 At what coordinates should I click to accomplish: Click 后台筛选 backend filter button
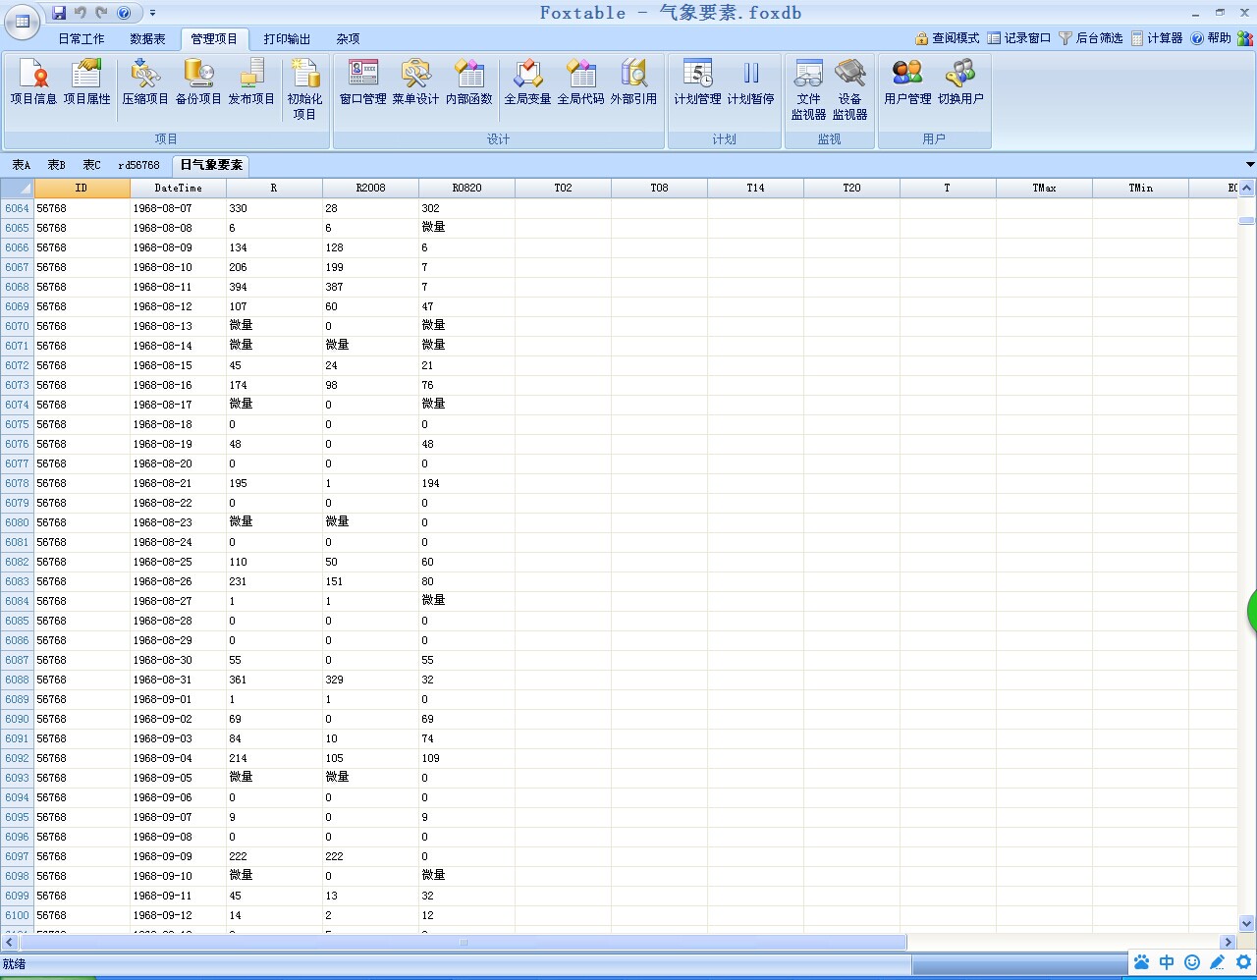click(x=1091, y=38)
